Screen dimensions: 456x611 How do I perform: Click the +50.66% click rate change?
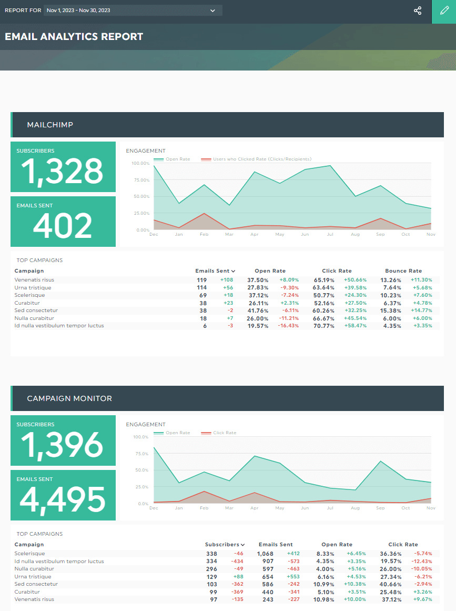[356, 280]
